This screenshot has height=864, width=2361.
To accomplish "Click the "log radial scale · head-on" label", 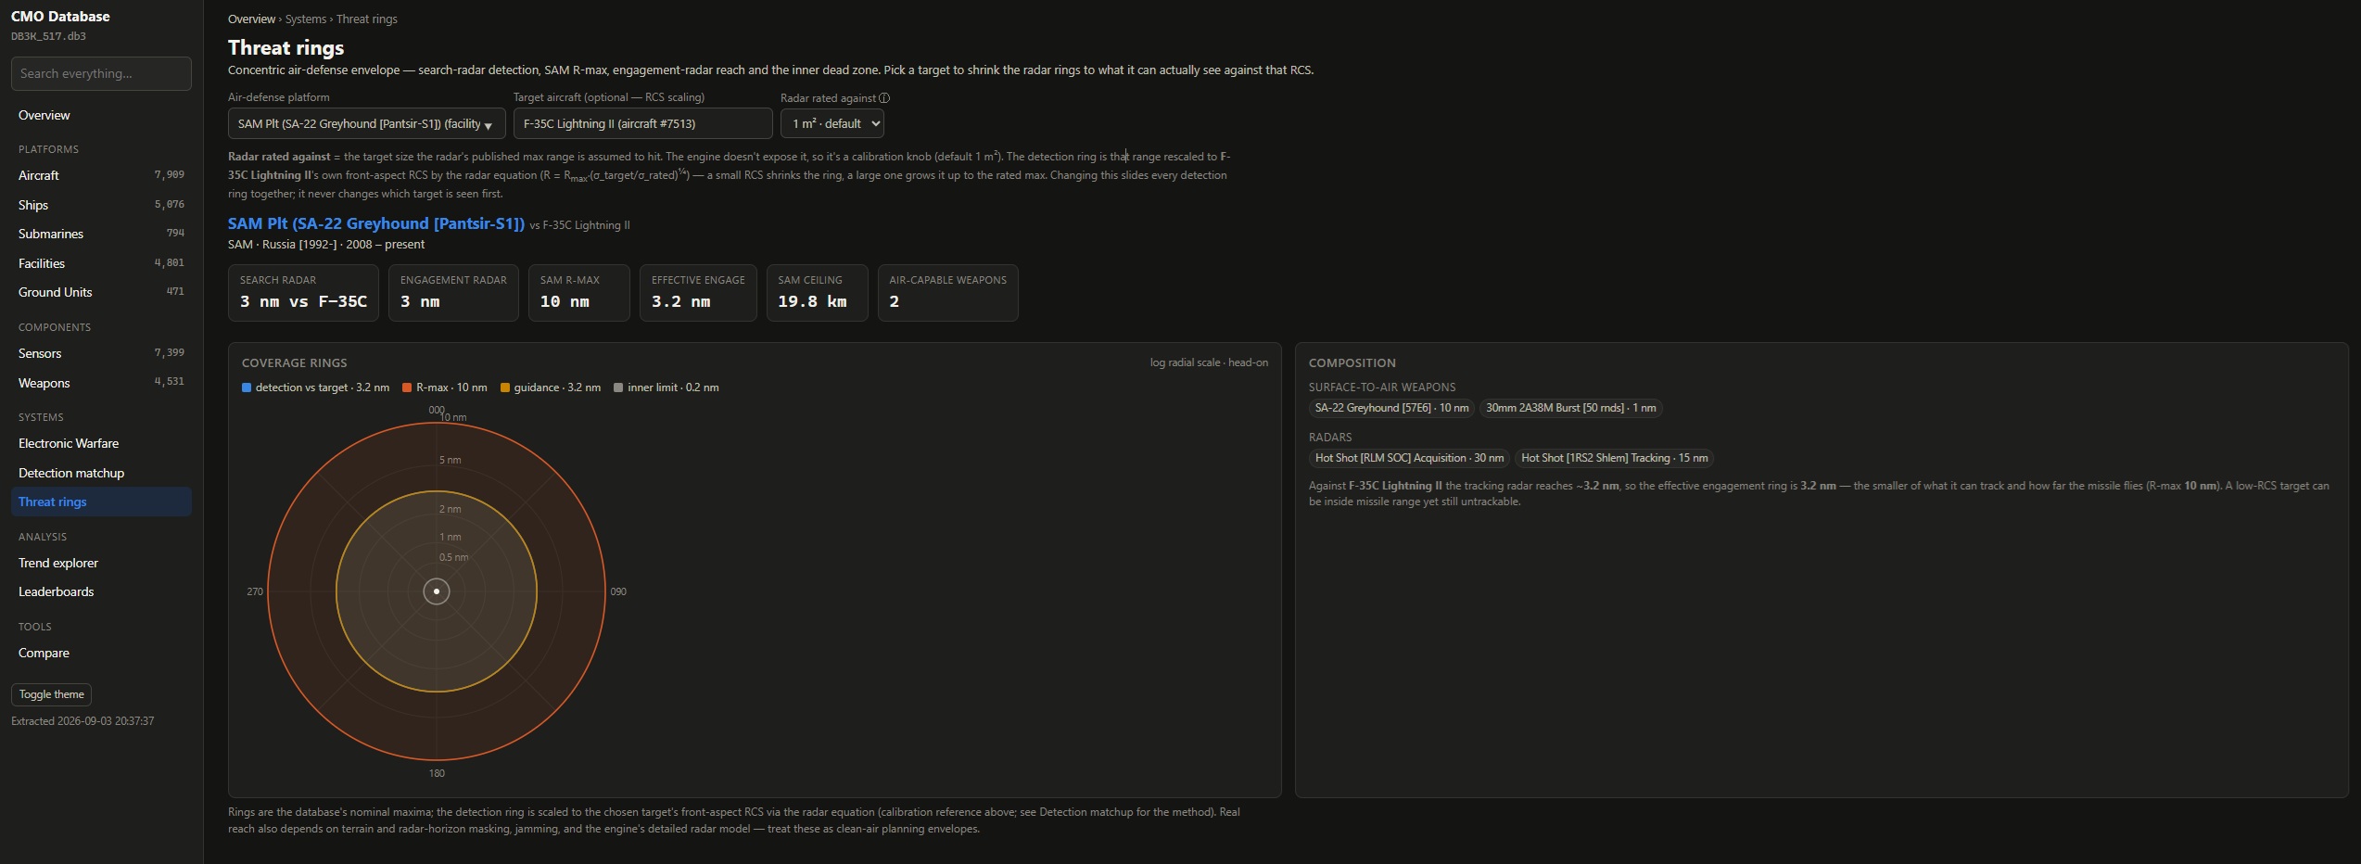I will click(x=1209, y=362).
